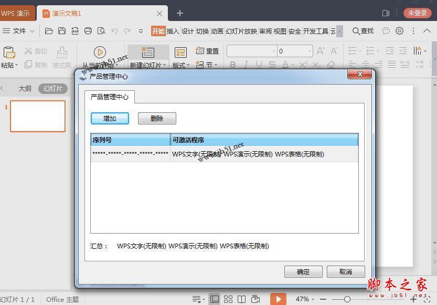The height and width of the screenshot is (305, 437).
Task: Open Print Preview icon
Action: click(101, 30)
